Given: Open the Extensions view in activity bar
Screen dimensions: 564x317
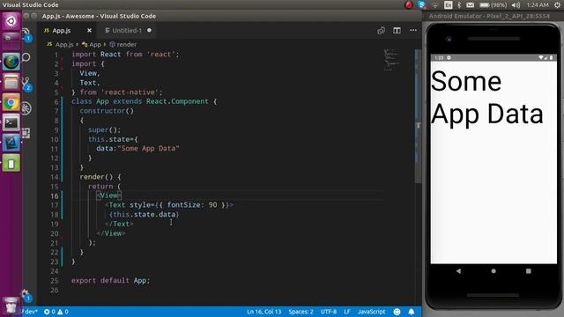Looking at the screenshot, I should point(26,133).
